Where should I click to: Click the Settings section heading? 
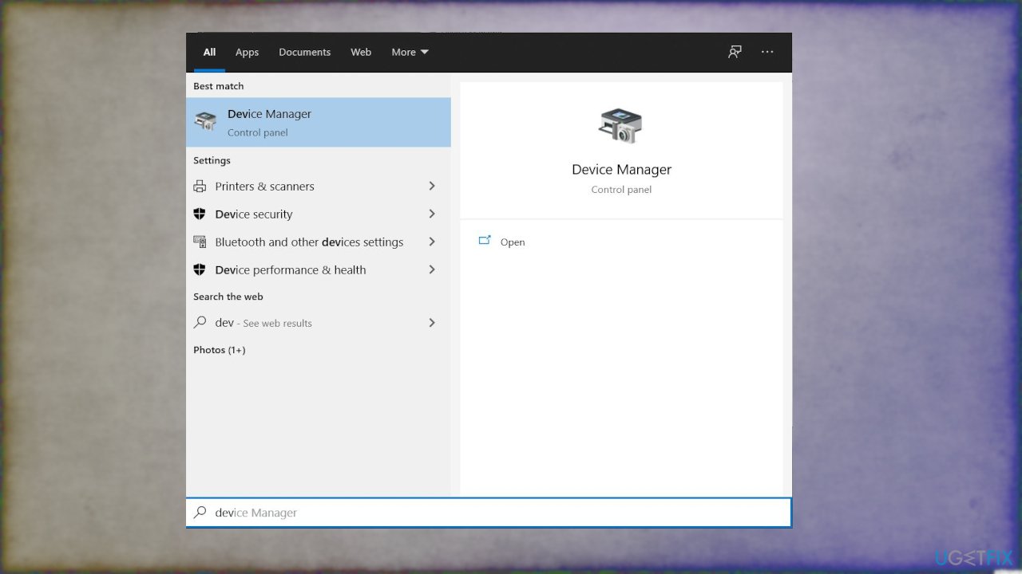coord(212,160)
